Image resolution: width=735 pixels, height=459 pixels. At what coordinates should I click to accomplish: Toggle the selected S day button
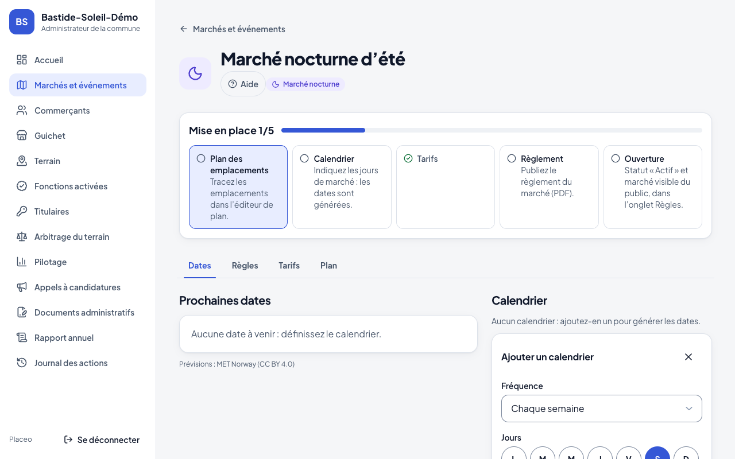[x=657, y=453]
